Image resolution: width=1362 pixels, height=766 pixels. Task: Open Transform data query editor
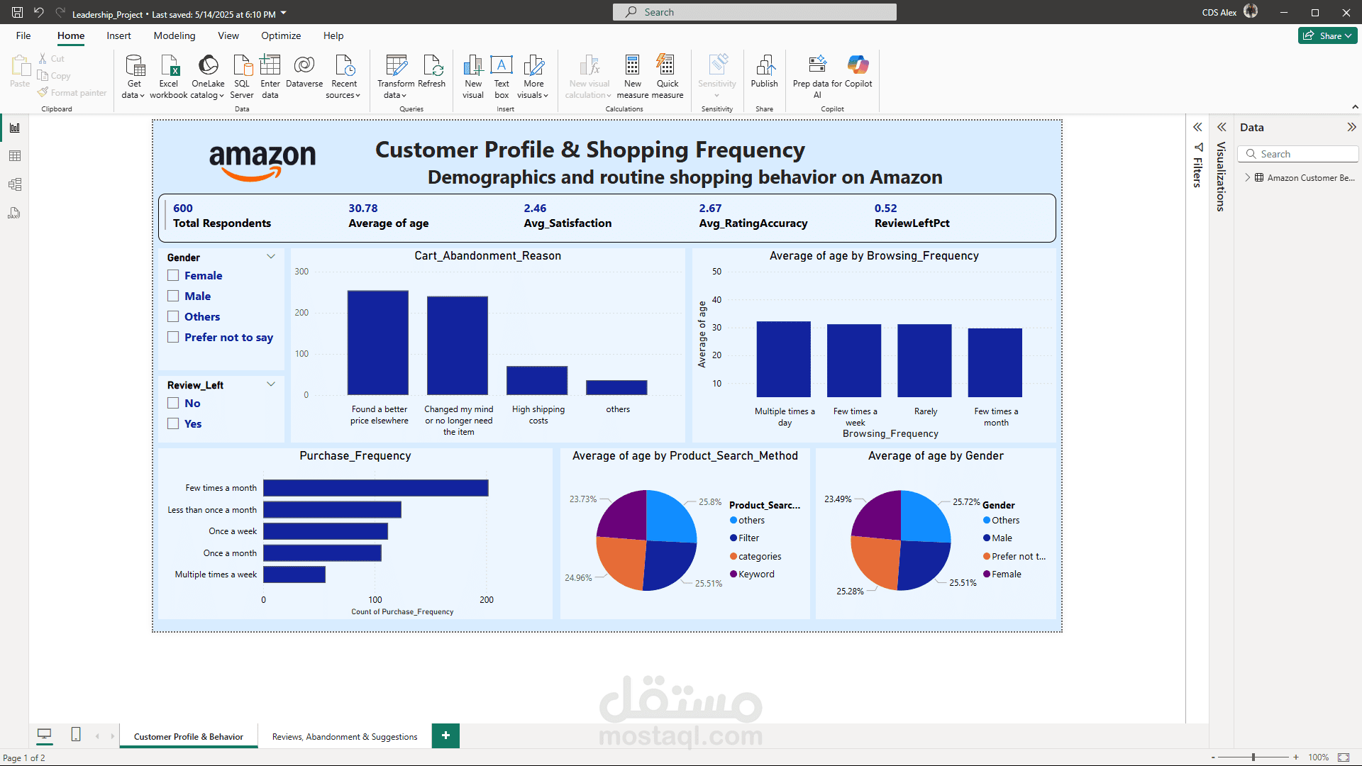click(x=396, y=77)
